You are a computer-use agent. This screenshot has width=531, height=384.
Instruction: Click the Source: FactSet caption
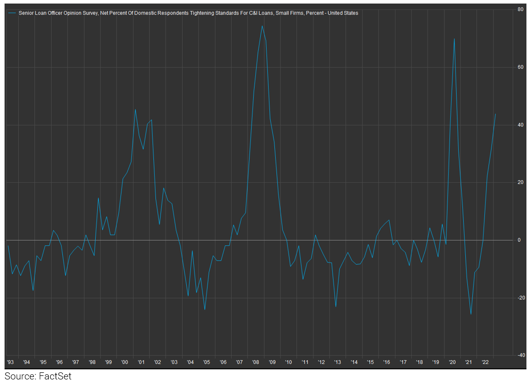coord(38,376)
